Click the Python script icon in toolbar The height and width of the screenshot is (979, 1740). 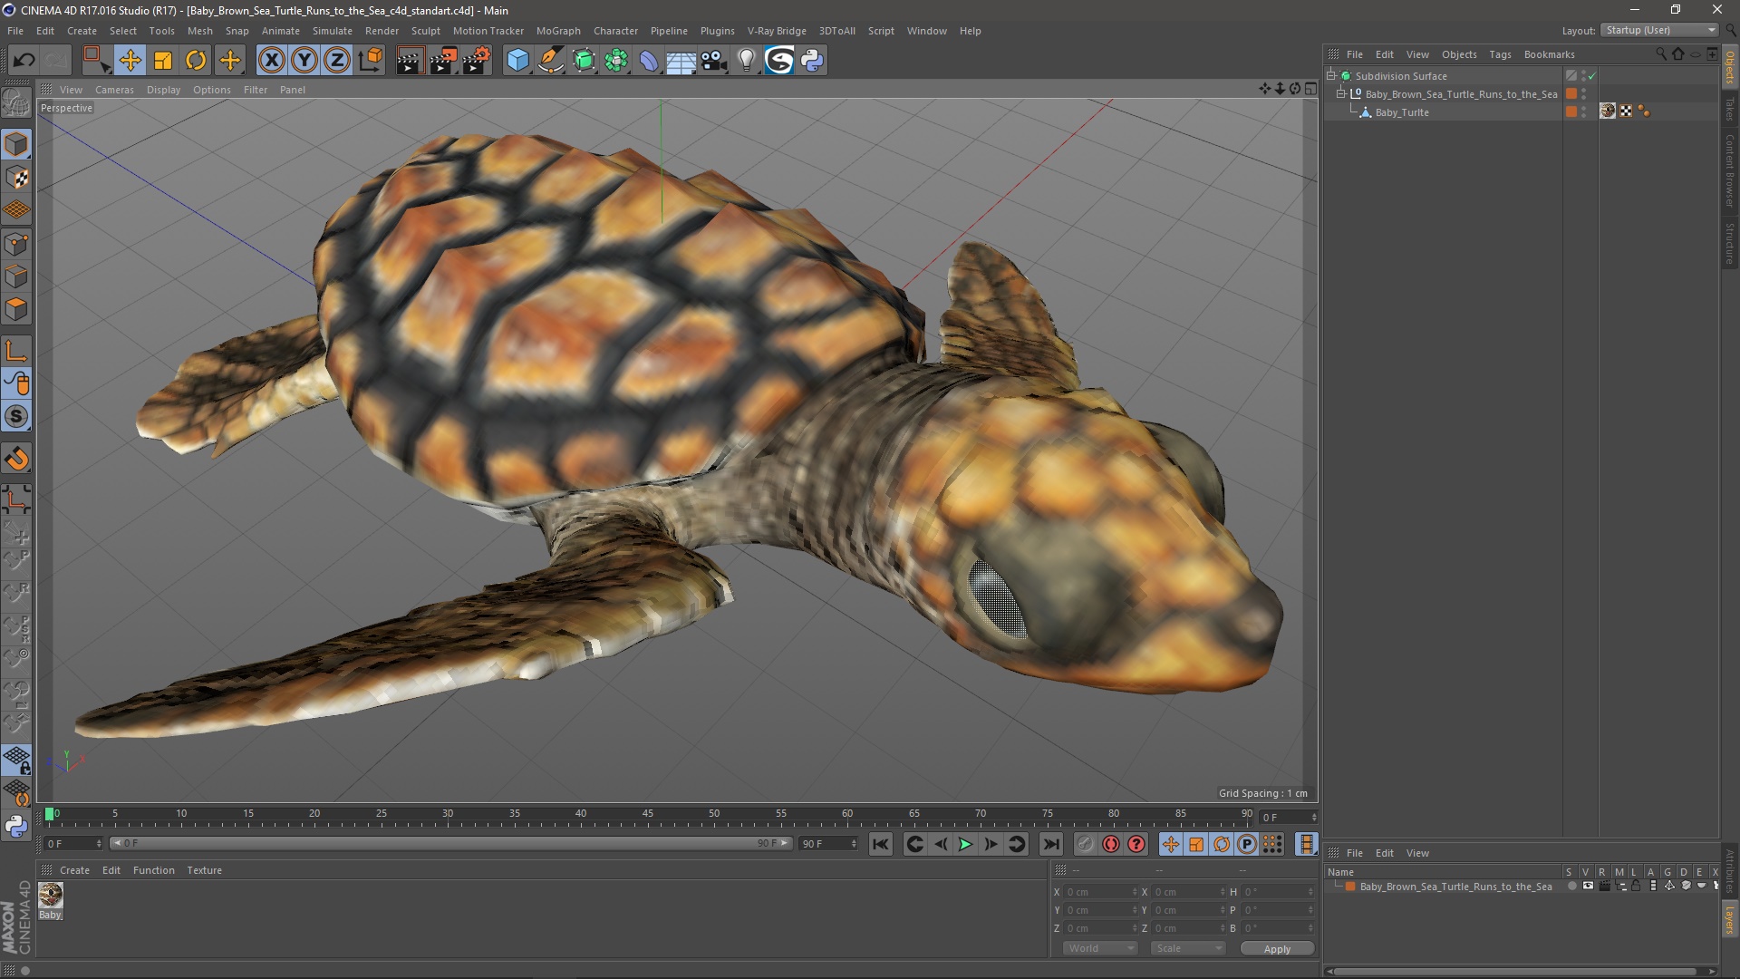point(812,61)
